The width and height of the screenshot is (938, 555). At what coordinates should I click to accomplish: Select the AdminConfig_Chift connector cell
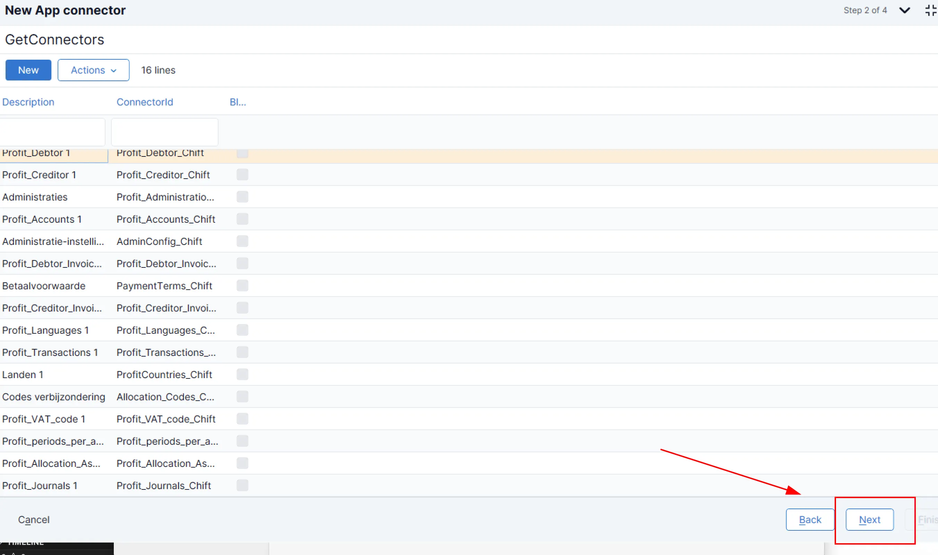click(x=159, y=241)
